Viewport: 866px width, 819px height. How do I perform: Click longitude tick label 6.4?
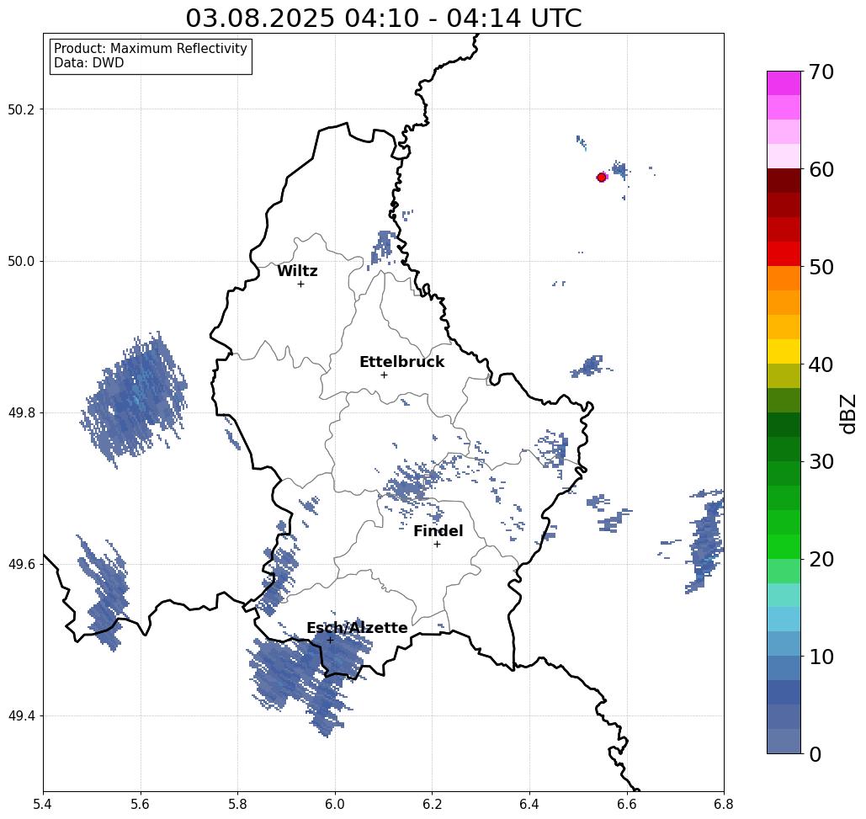pos(529,804)
